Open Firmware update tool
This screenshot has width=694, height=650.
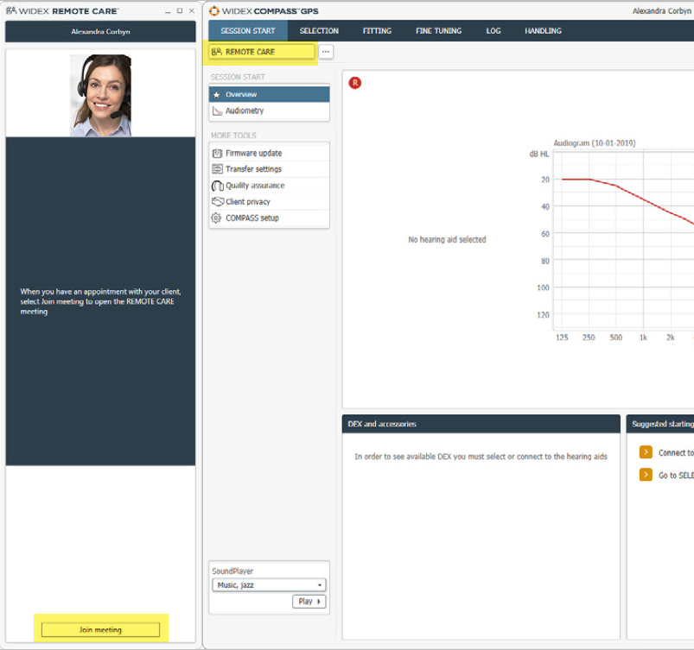[x=269, y=153]
